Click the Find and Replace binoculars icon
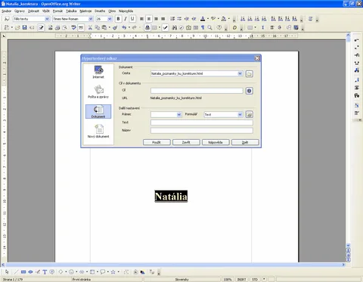This screenshot has width=363, height=282. pyautogui.click(x=174, y=27)
